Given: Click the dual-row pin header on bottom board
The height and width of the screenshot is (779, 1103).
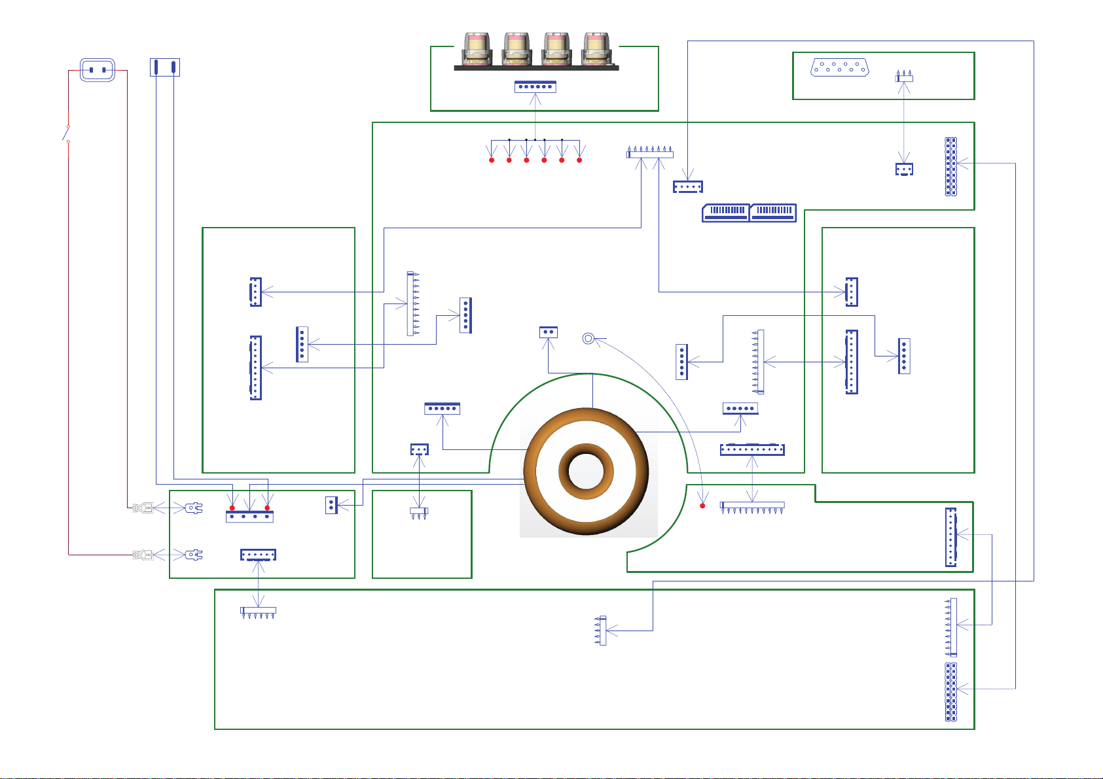Looking at the screenshot, I should pos(951,692).
